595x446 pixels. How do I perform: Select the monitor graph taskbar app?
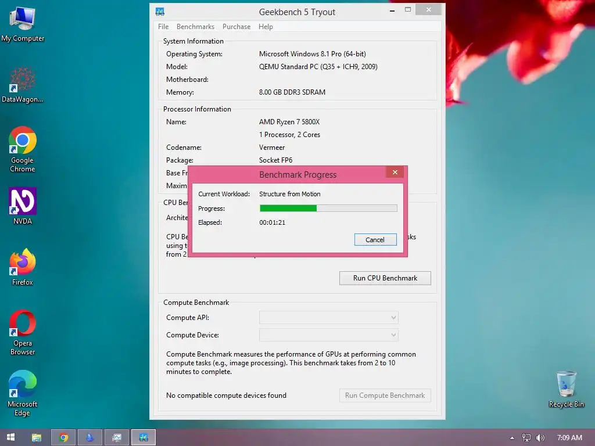116,438
